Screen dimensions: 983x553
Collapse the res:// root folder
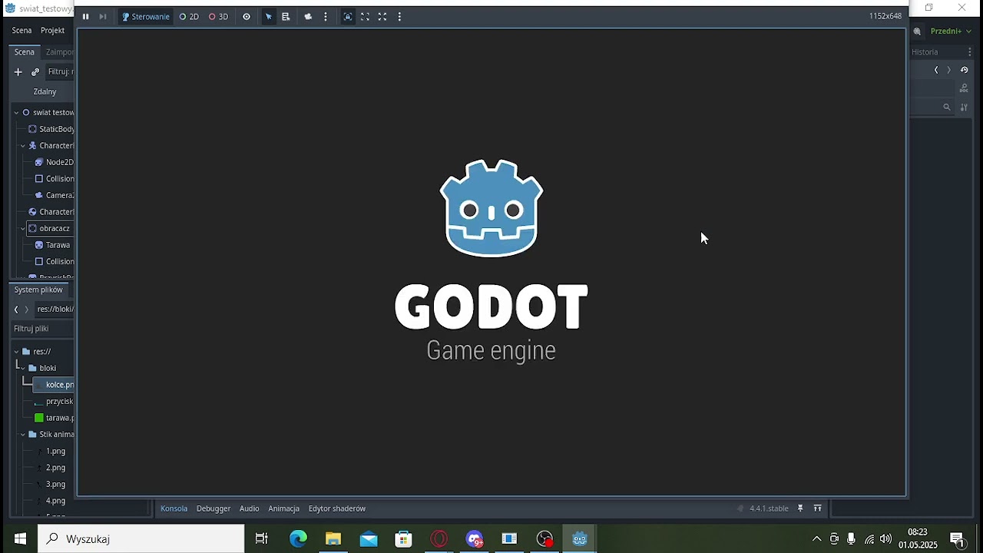click(16, 351)
